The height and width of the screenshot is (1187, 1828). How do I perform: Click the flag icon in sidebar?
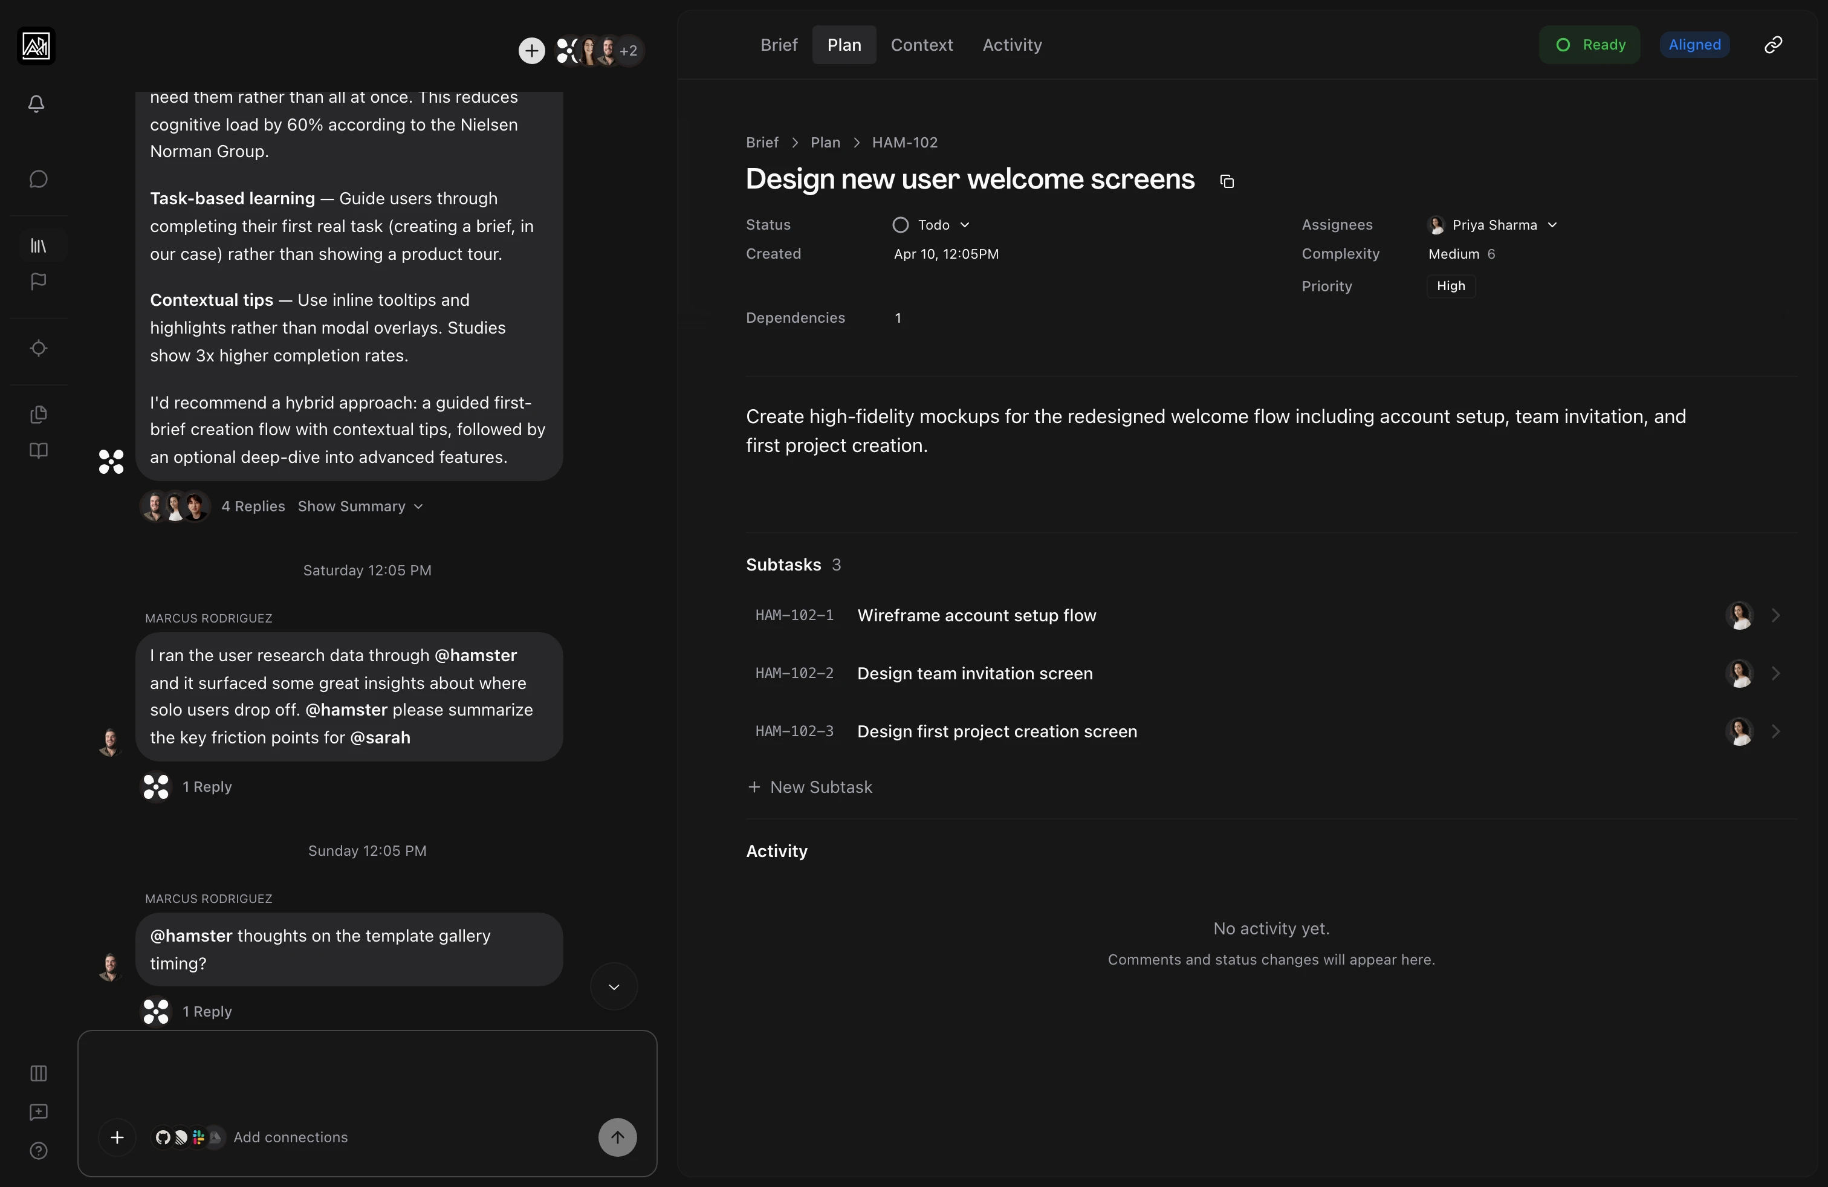(39, 282)
